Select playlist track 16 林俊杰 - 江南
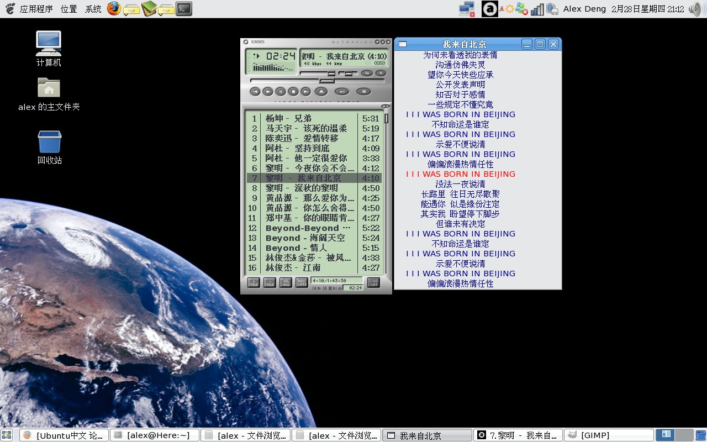The height and width of the screenshot is (442, 707). 314,267
